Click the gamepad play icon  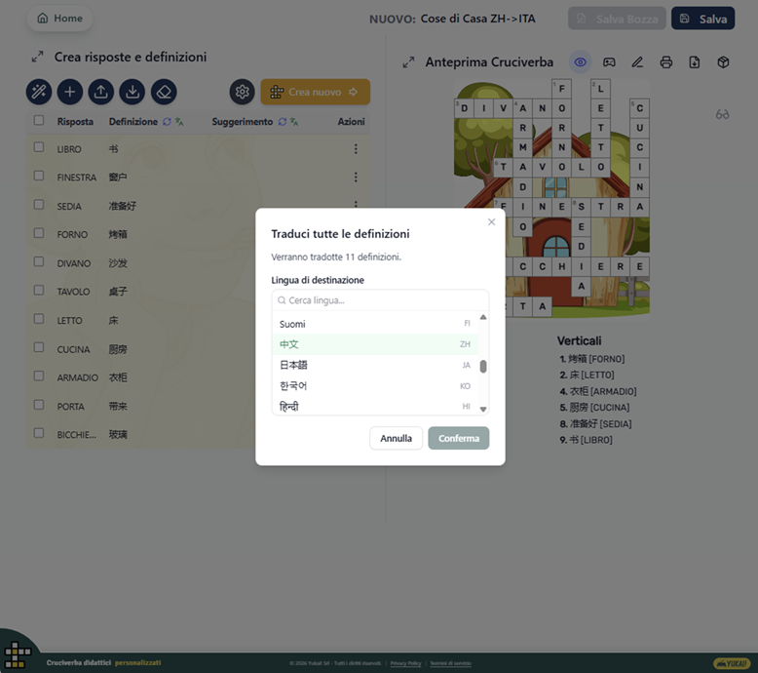coord(609,62)
